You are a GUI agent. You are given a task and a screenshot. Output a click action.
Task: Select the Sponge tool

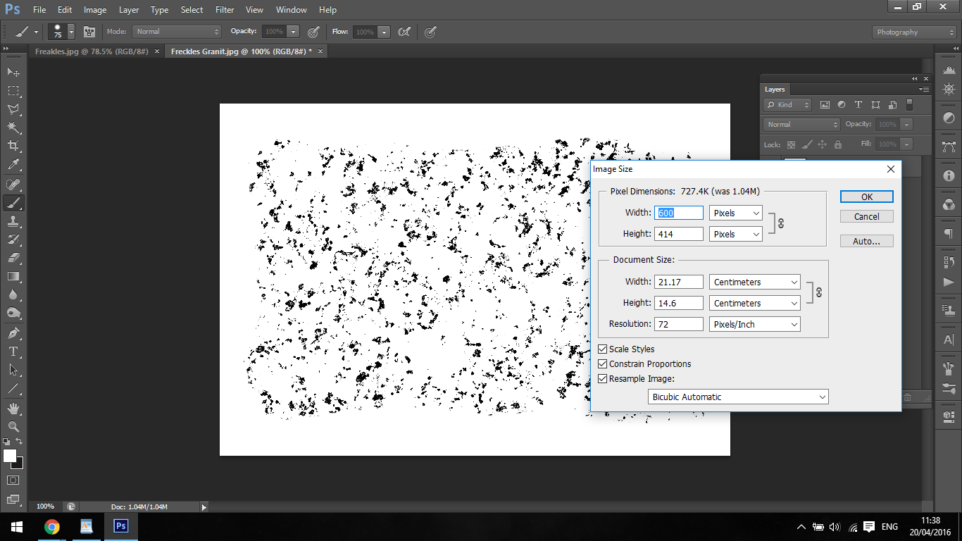13,313
